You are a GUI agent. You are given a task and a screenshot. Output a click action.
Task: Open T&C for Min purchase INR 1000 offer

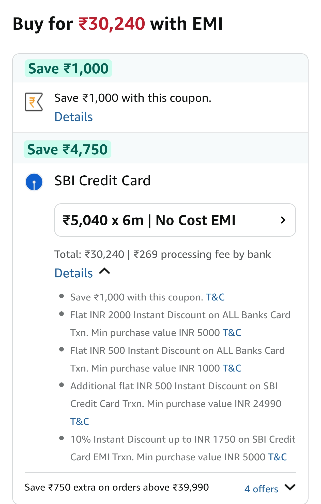pos(232,368)
